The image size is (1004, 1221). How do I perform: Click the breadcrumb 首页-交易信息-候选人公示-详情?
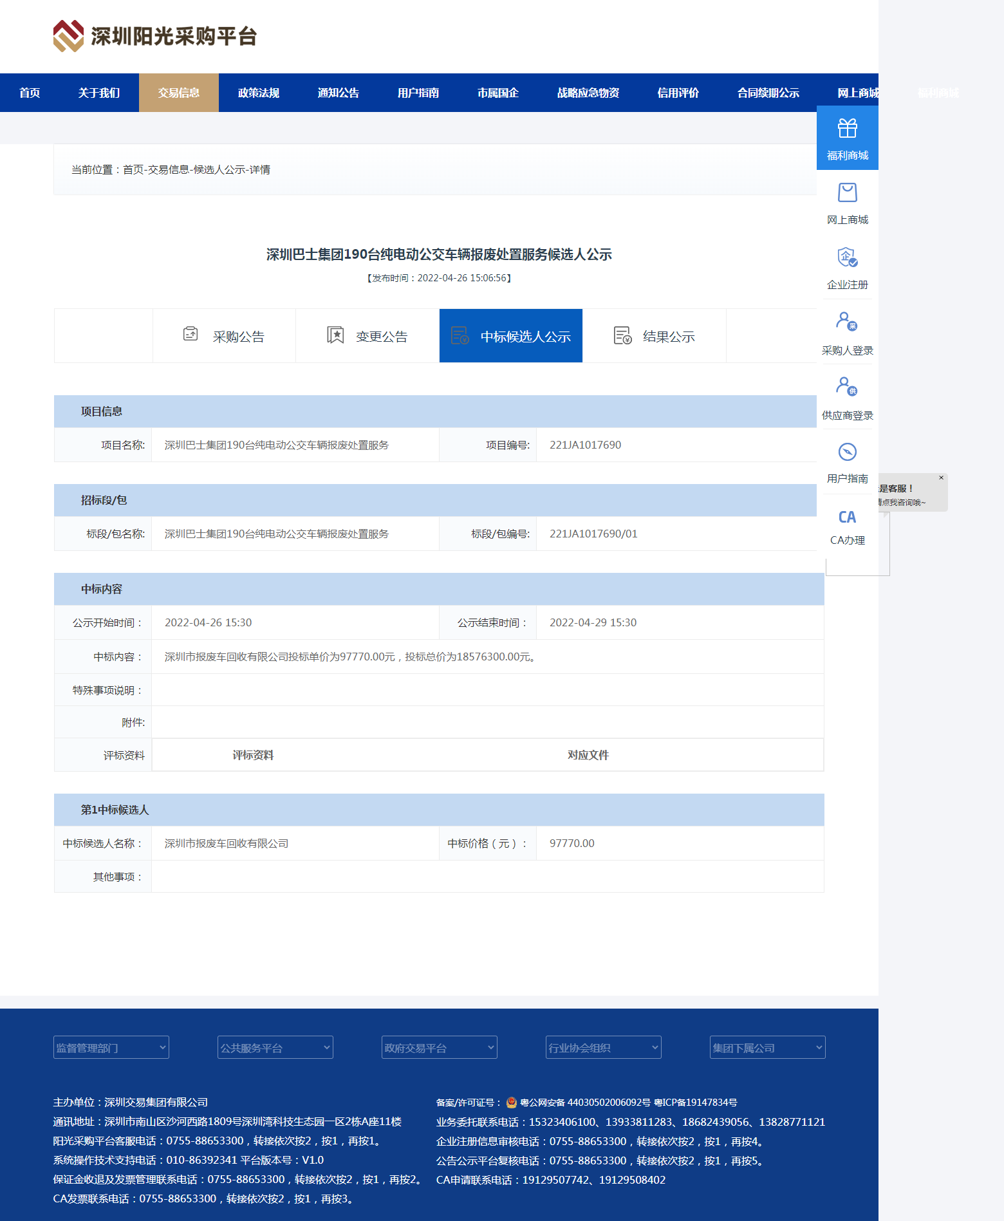coord(196,169)
